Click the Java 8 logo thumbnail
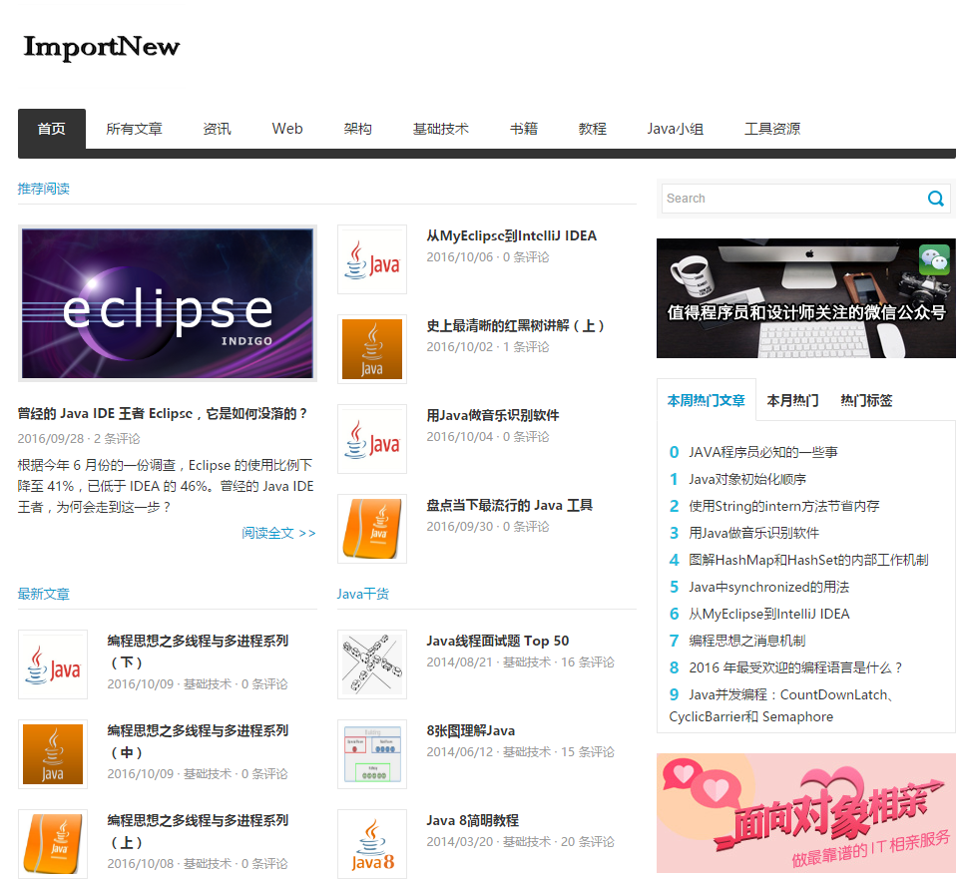Viewport: 962px width, 880px height. (372, 844)
